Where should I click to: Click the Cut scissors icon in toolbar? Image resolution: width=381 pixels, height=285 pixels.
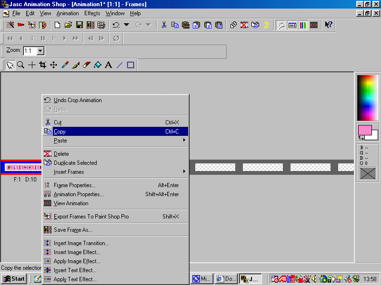(x=164, y=25)
